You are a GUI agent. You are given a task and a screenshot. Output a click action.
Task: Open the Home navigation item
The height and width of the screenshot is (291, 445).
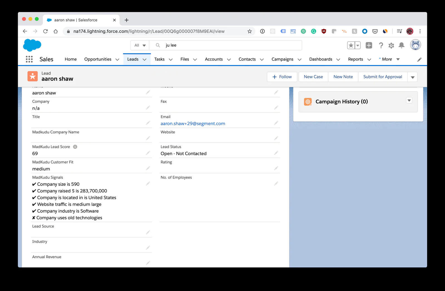[x=70, y=59]
